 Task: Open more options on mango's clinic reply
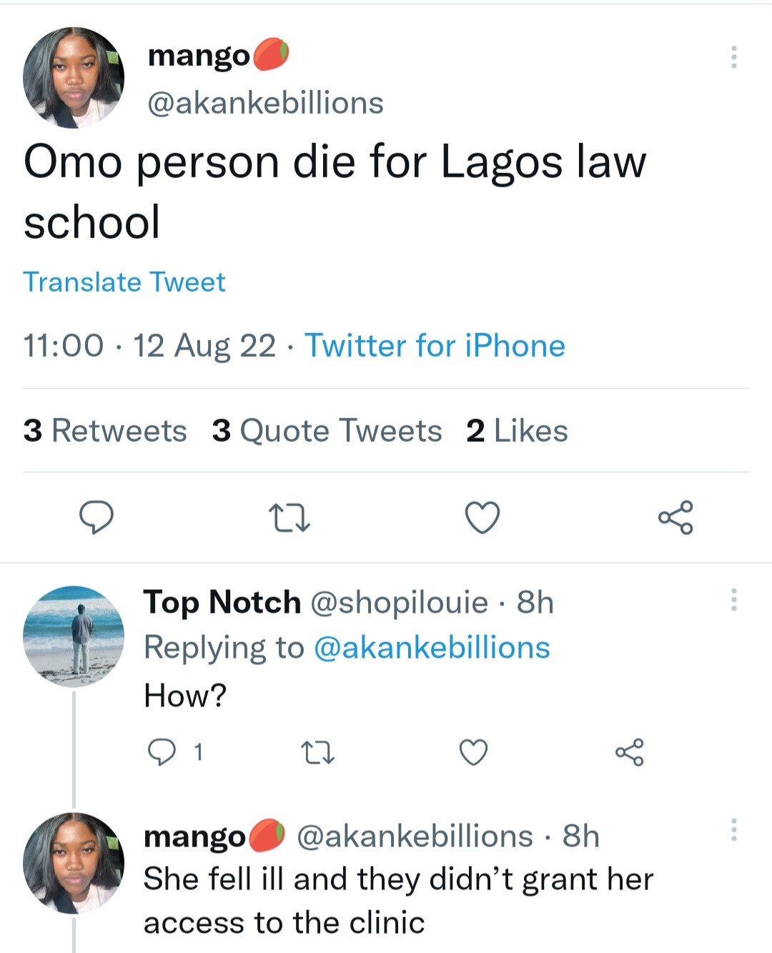tap(733, 830)
